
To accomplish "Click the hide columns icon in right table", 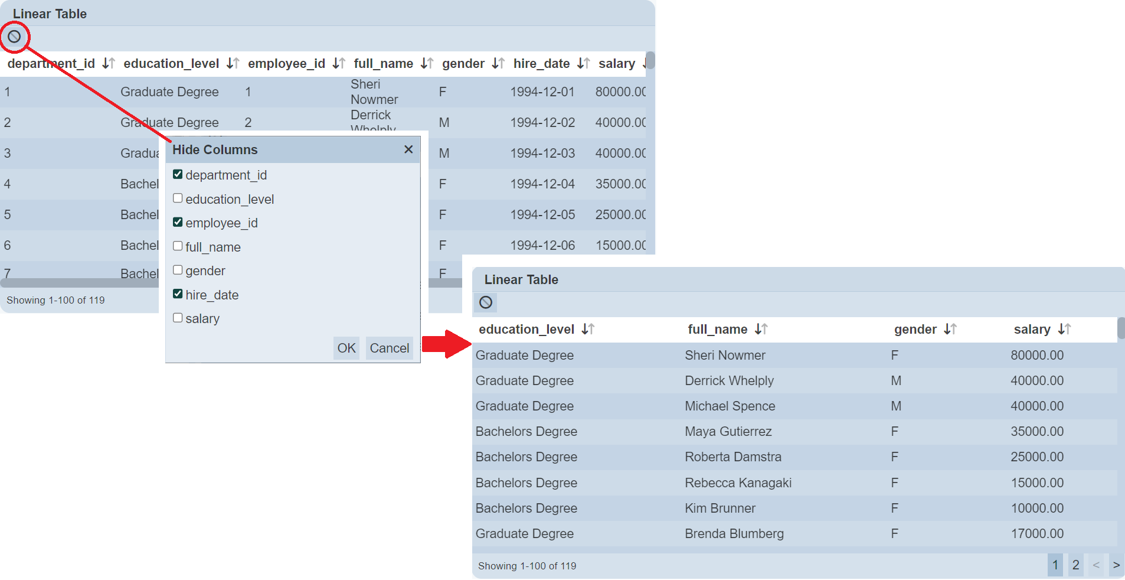I will (x=486, y=302).
